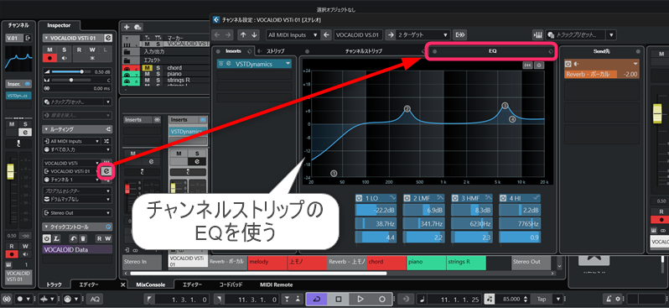Enable Read Automation R in the Inspector
This screenshot has height=308, width=669.
(80, 50)
